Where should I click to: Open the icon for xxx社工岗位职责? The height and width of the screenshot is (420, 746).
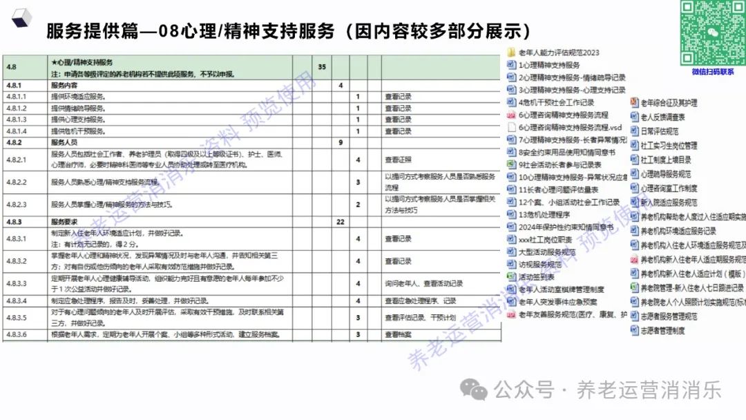tap(511, 239)
